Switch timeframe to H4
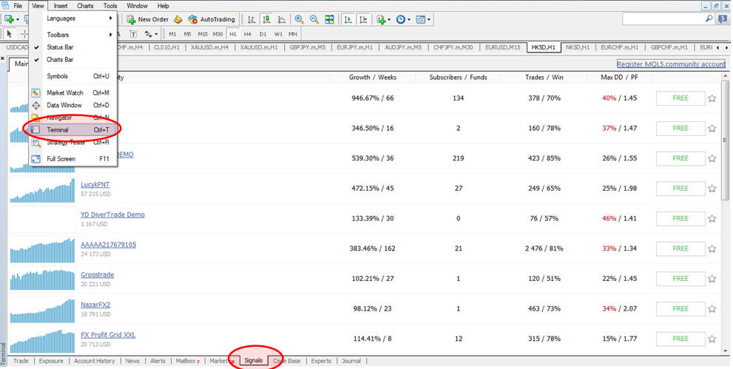The height and width of the screenshot is (369, 733). pos(248,33)
